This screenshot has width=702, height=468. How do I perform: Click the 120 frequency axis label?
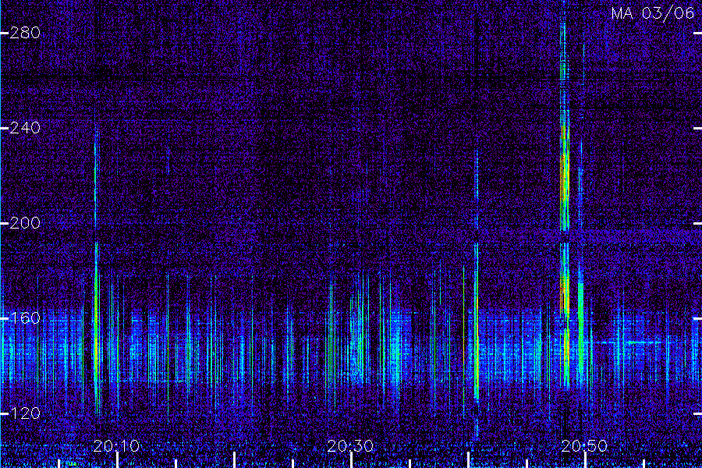(x=25, y=413)
